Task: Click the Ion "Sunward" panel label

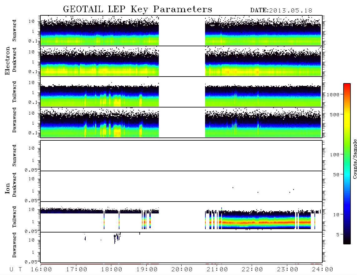Action: [14, 155]
